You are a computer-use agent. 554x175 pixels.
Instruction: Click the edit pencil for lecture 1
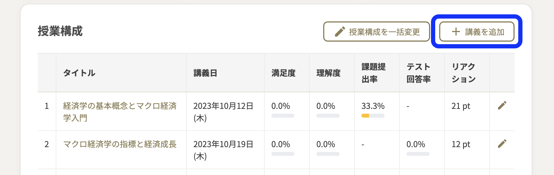pos(502,106)
